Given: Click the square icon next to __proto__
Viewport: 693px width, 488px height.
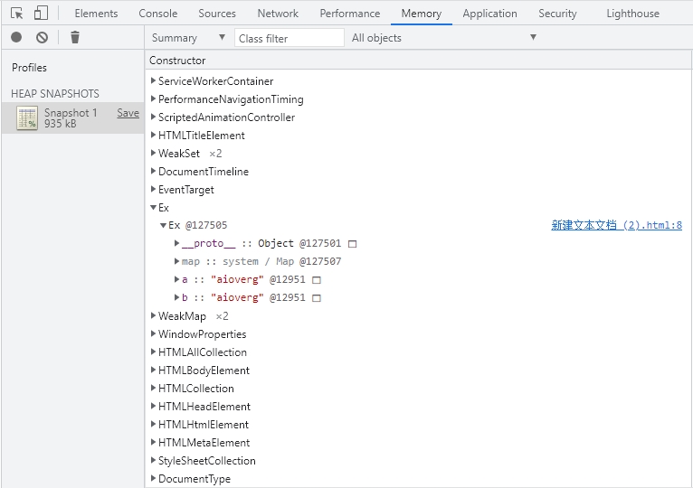Looking at the screenshot, I should coord(353,244).
